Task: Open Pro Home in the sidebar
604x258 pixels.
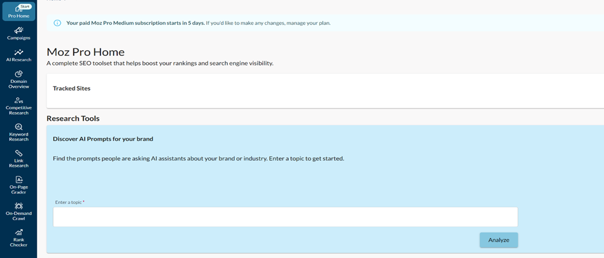Action: coord(18,12)
